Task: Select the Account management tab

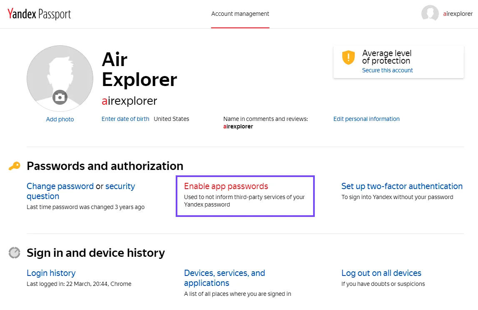Action: pyautogui.click(x=240, y=14)
